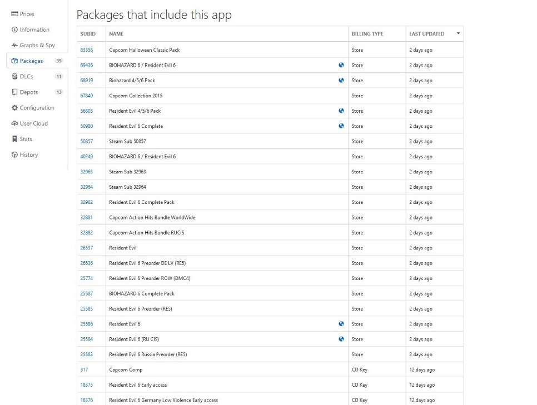Open package link 83358
This screenshot has width=537, height=405.
pos(87,50)
